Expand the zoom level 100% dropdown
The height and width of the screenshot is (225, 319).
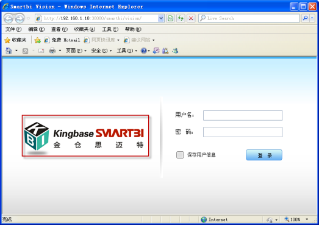coord(307,220)
